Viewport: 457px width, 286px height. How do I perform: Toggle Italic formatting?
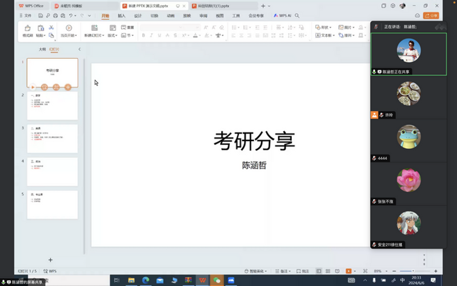[151, 35]
